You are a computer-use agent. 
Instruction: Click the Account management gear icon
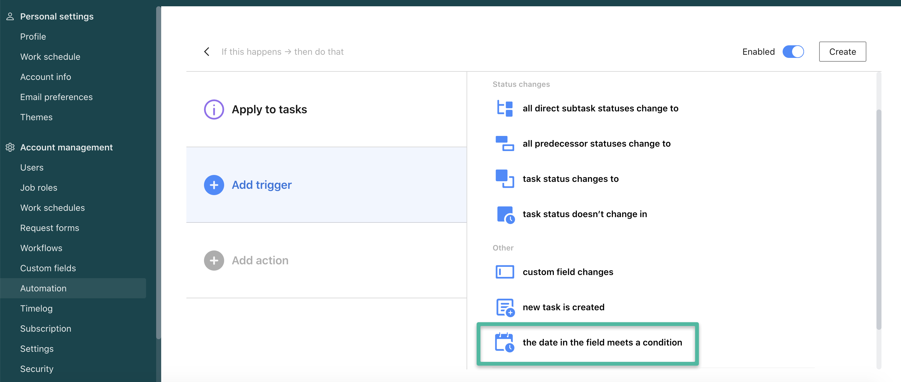click(x=10, y=148)
